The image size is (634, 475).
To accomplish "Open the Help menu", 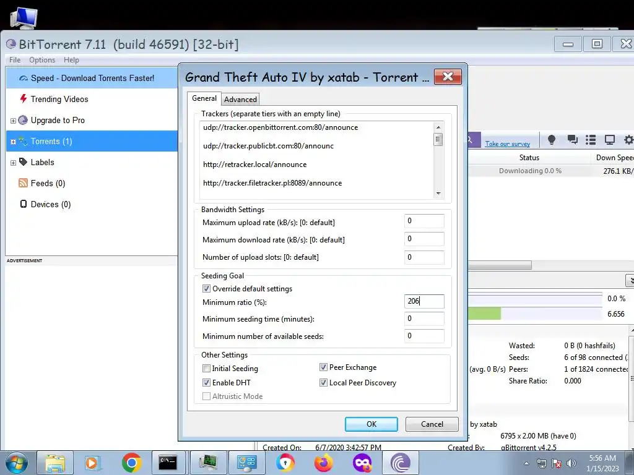I will (x=71, y=60).
